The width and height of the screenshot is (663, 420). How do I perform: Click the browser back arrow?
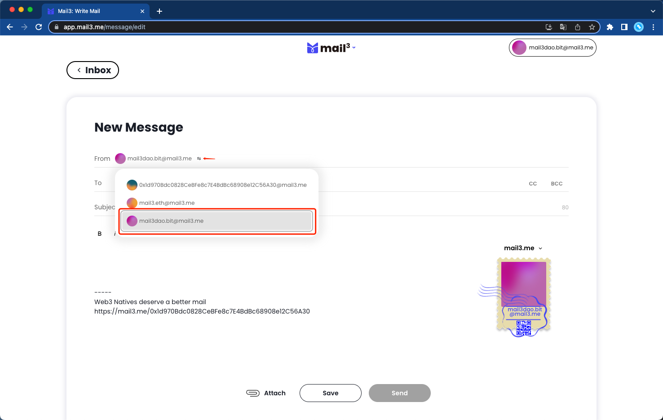tap(10, 27)
